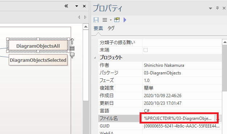Select the DiagramObjectsSelected element in the diagram
The image size is (227, 134).
click(x=38, y=60)
